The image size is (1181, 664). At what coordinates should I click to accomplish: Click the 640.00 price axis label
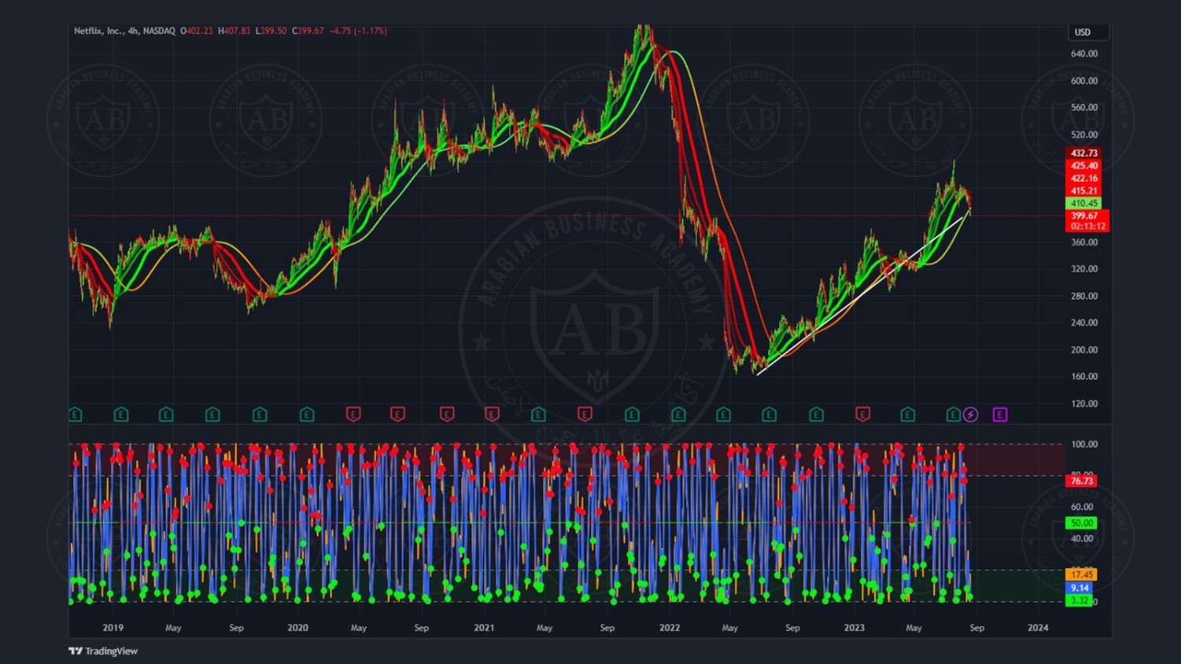pos(1084,54)
